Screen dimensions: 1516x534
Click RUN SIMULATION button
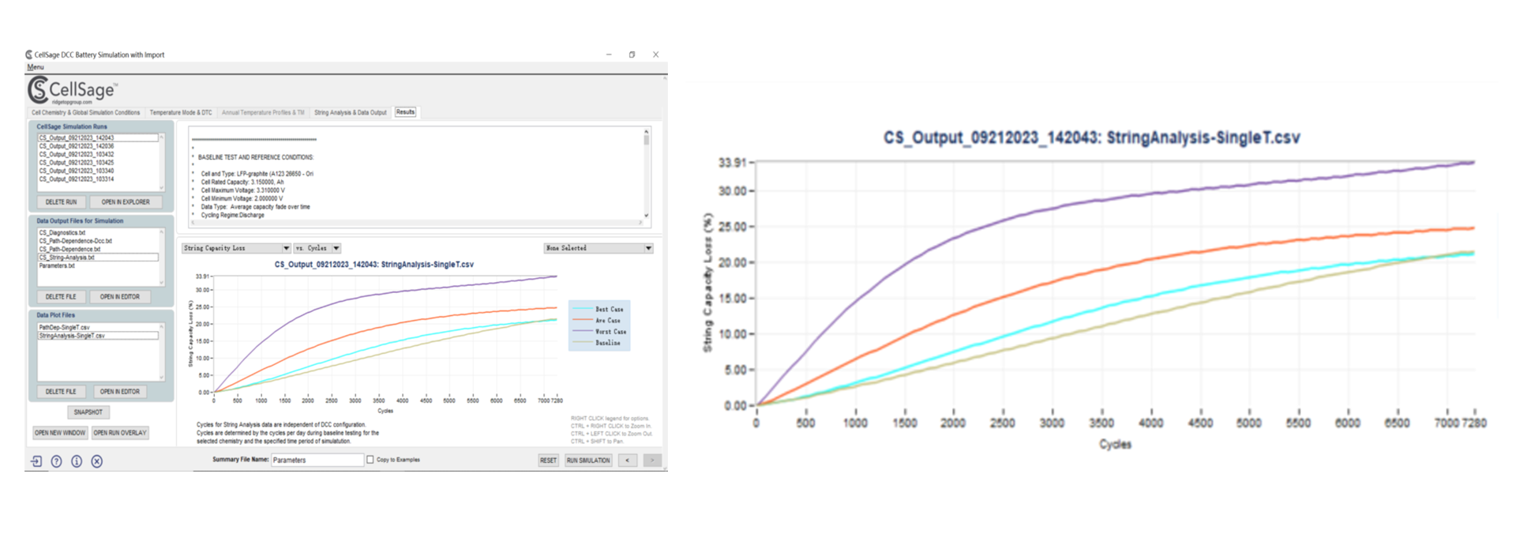coord(588,460)
